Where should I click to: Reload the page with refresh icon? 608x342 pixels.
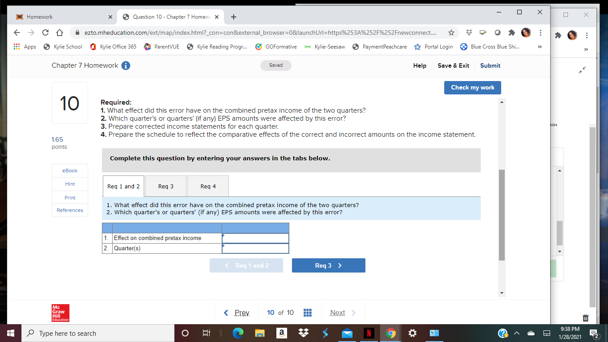pos(45,33)
